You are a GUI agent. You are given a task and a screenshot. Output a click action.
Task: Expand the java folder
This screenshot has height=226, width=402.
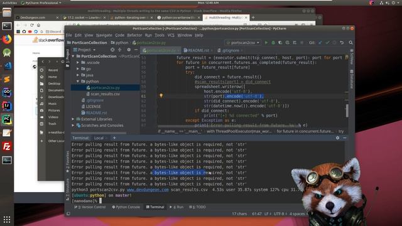(x=78, y=75)
